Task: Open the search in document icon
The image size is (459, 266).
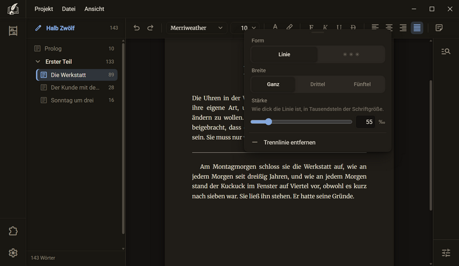Action: (x=446, y=52)
